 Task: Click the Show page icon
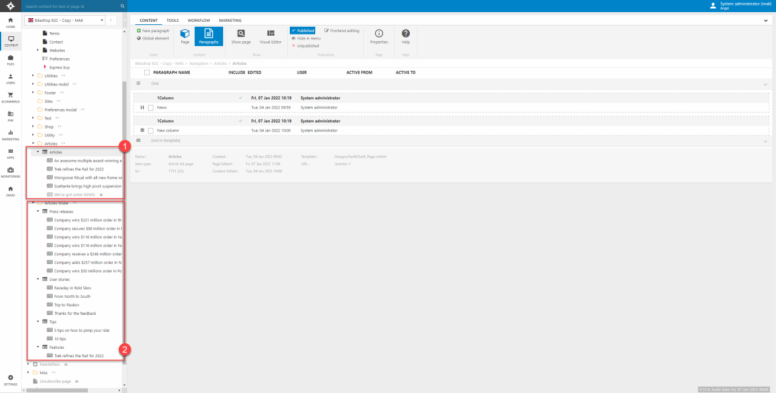click(x=241, y=36)
